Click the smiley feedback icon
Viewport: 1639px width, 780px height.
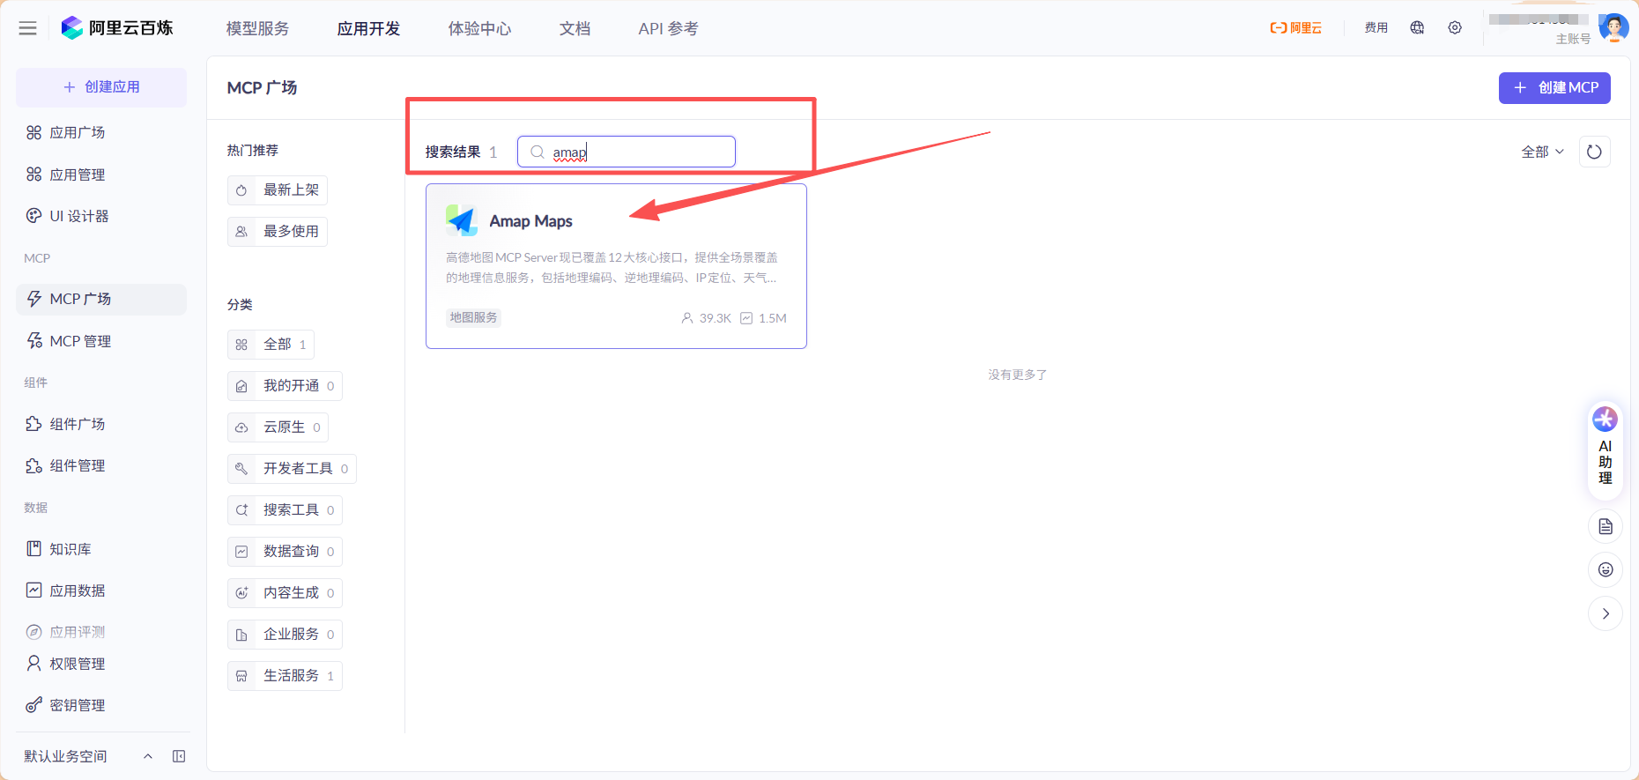click(x=1606, y=570)
